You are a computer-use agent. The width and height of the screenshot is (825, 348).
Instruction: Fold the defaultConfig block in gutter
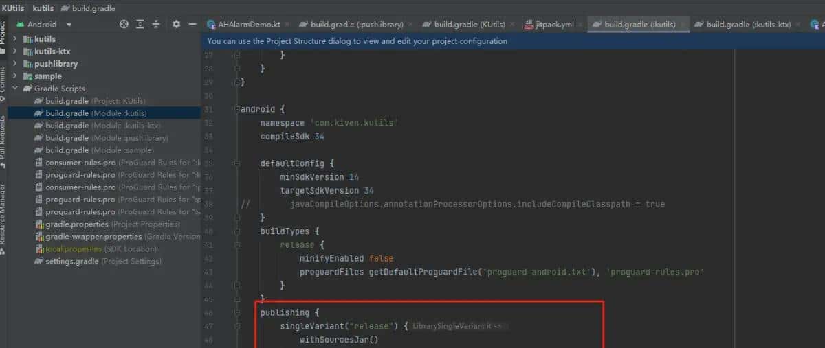coord(236,164)
